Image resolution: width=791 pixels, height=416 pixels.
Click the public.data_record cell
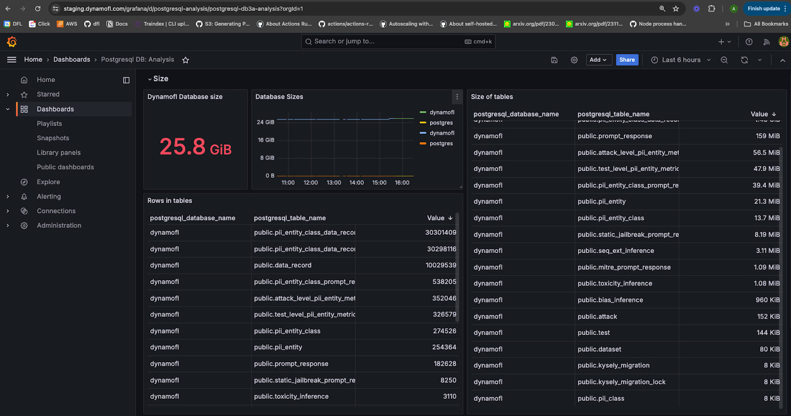[x=303, y=265]
